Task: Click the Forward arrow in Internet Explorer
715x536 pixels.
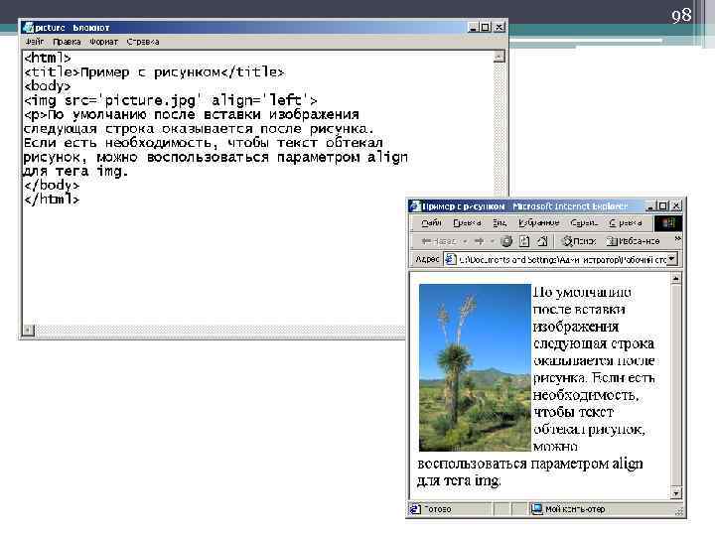Action: [x=480, y=241]
